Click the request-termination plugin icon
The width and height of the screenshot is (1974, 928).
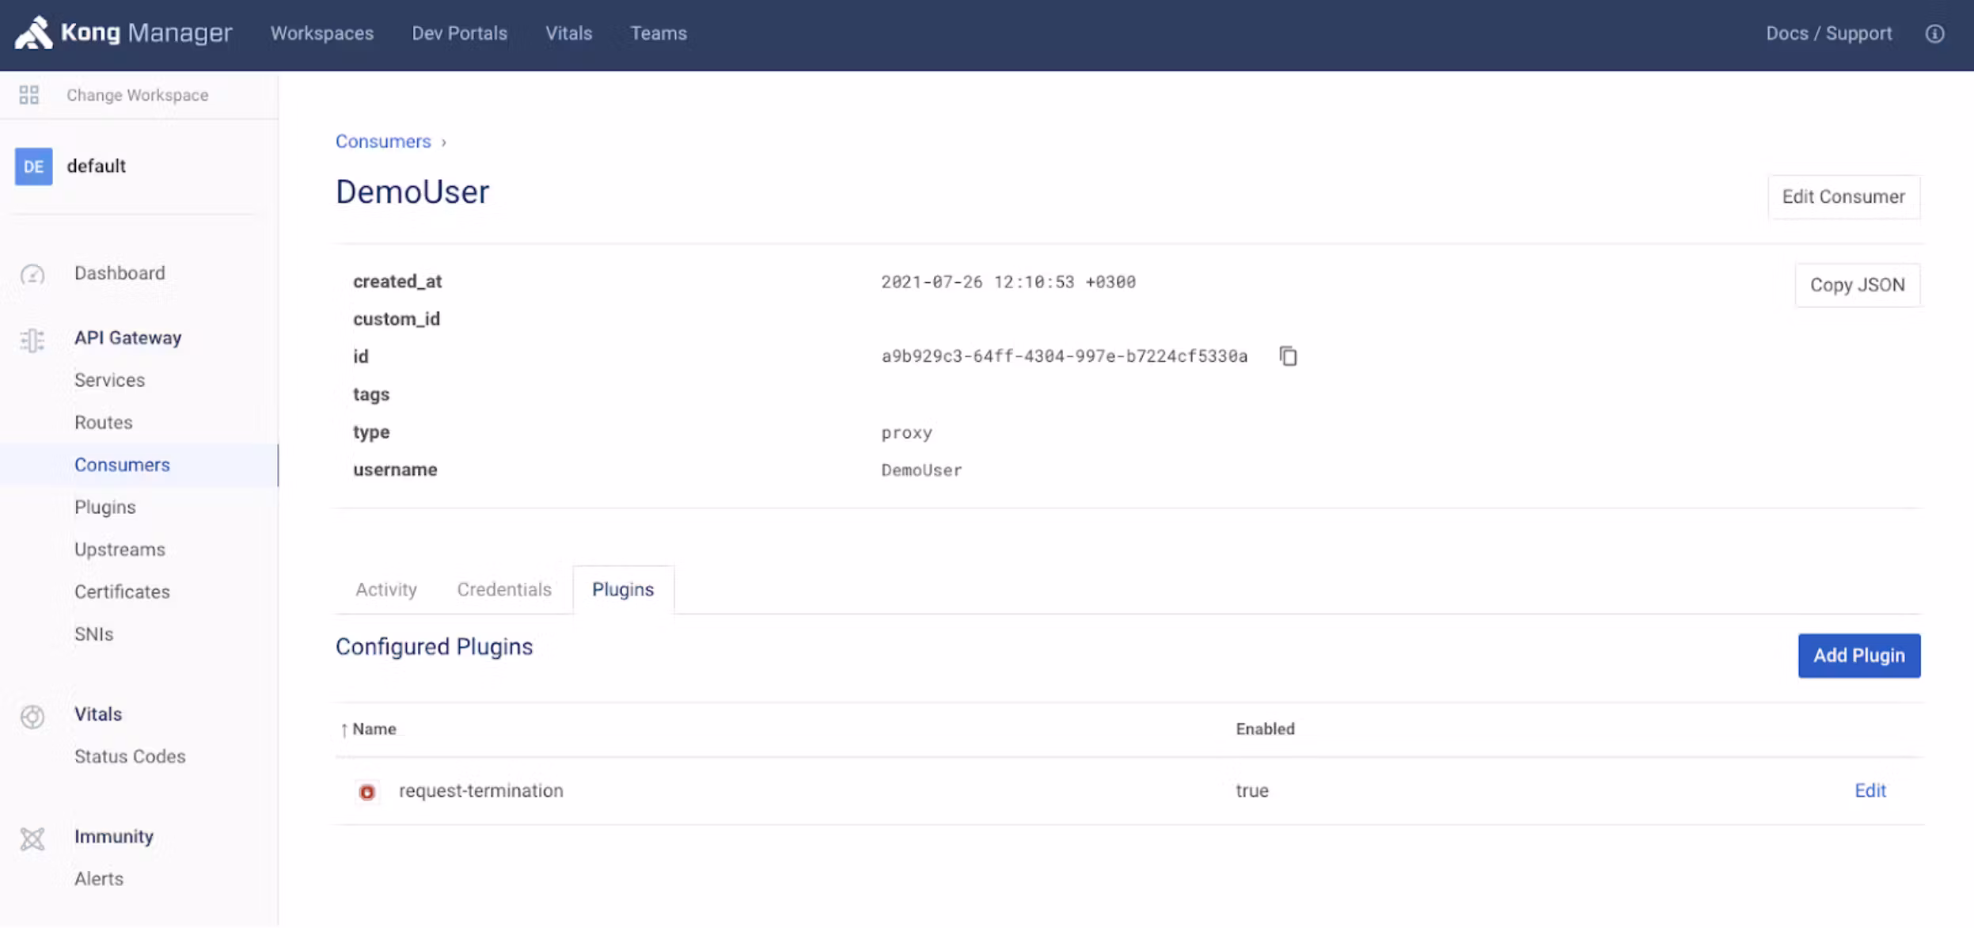(x=366, y=792)
